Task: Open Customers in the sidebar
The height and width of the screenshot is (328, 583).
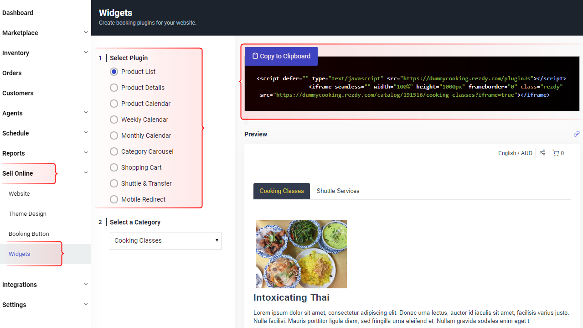Action: (x=18, y=93)
